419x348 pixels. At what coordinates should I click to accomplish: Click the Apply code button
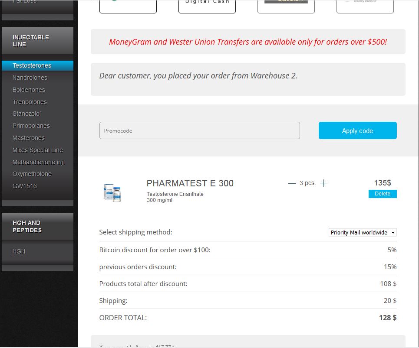pyautogui.click(x=357, y=130)
